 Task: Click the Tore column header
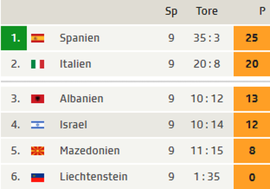207,11
